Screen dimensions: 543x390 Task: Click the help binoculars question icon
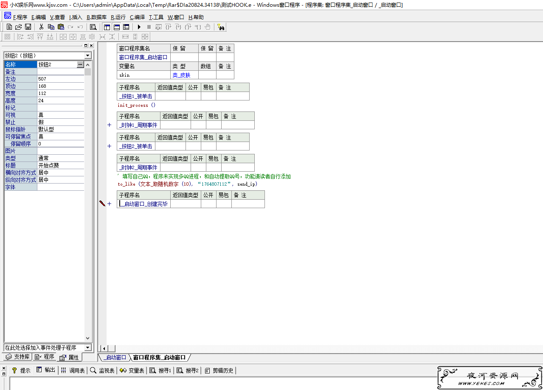(221, 27)
